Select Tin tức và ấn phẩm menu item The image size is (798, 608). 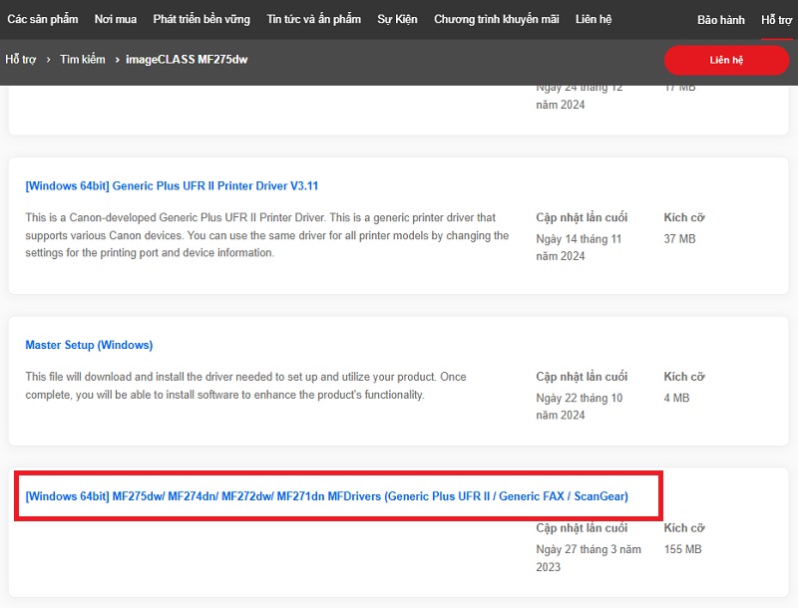(x=315, y=20)
